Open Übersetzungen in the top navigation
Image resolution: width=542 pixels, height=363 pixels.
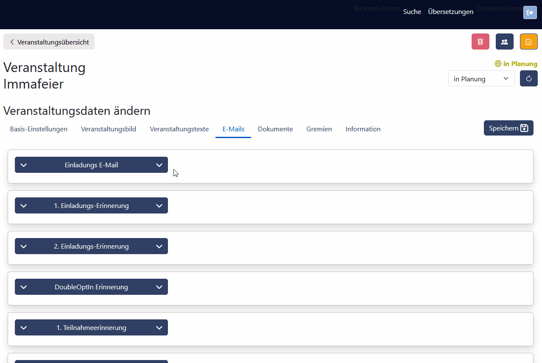450,12
